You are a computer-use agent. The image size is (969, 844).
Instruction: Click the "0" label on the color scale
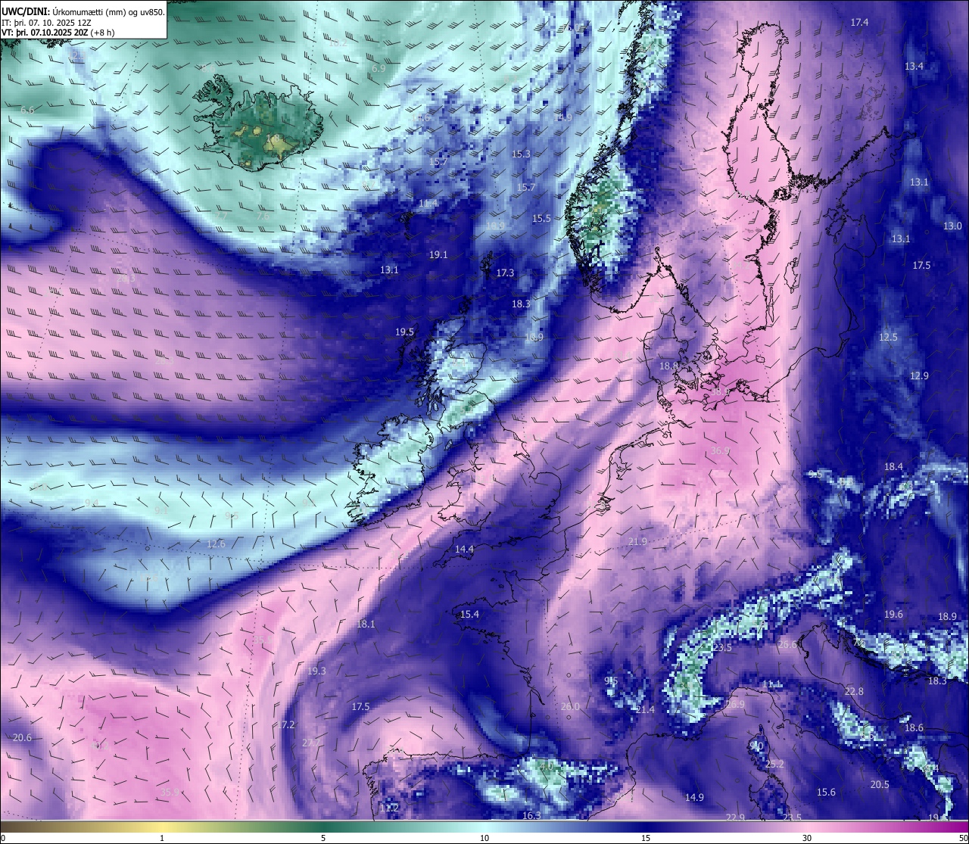click(2, 838)
